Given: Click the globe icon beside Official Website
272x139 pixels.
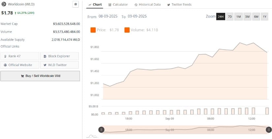Looking at the screenshot, I should pos(5,65).
